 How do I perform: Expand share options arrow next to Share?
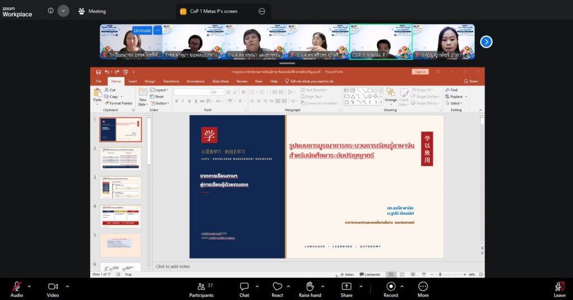click(361, 287)
